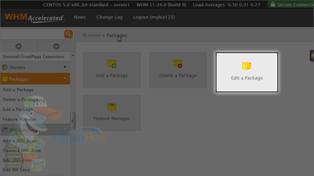Click the sidebar scrollbar up arrow

coord(73,55)
